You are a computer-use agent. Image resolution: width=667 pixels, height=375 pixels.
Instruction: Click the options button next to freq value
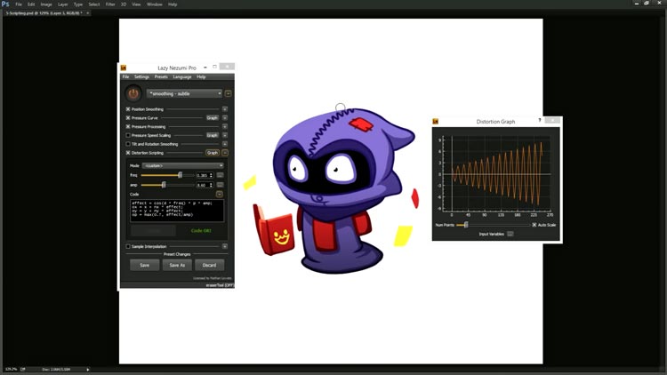(x=220, y=175)
